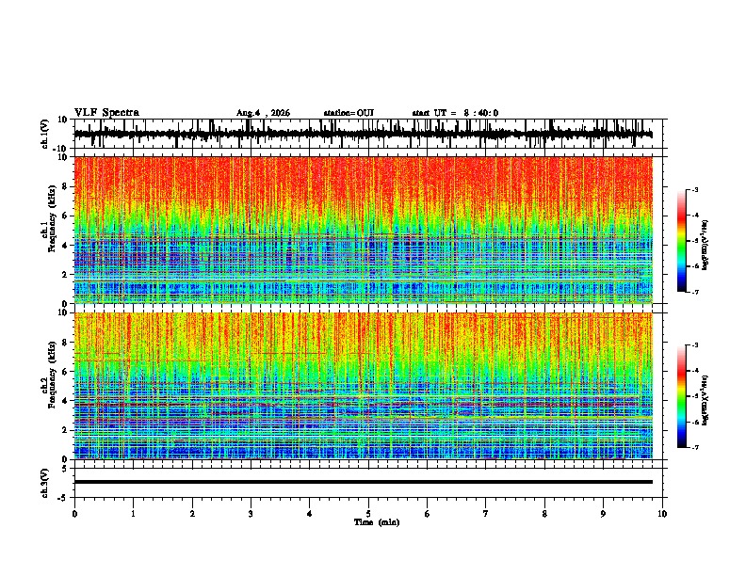Click time-axis tick label "5"
The width and height of the screenshot is (746, 576).
pyautogui.click(x=368, y=513)
